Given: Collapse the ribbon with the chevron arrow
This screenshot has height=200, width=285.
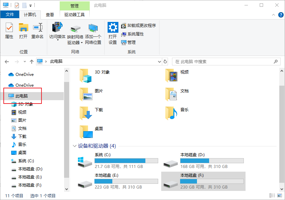Looking at the screenshot, I should pos(274,15).
